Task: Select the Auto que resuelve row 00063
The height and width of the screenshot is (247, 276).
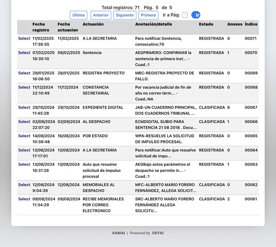Action: pos(24,165)
